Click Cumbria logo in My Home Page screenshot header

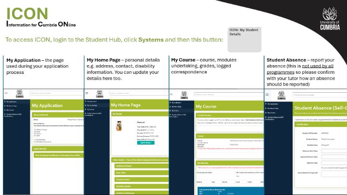[x=100, y=94]
